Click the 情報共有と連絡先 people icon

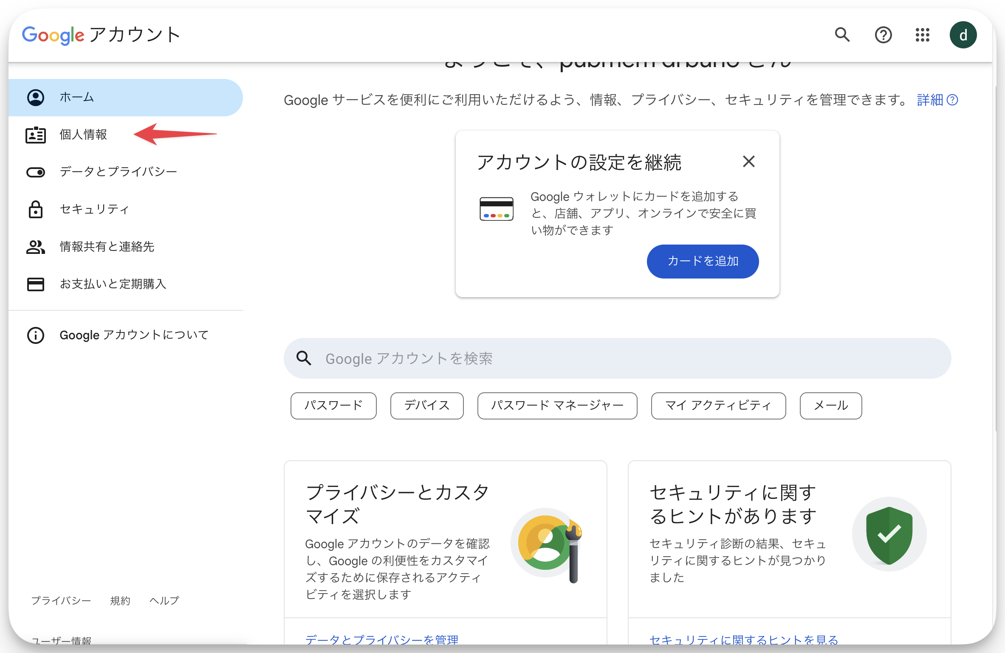(36, 247)
